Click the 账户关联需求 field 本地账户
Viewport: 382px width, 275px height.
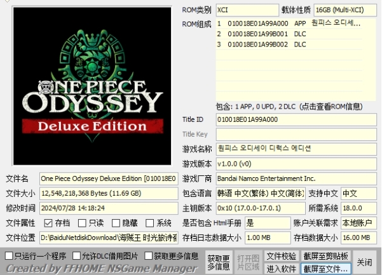358,223
